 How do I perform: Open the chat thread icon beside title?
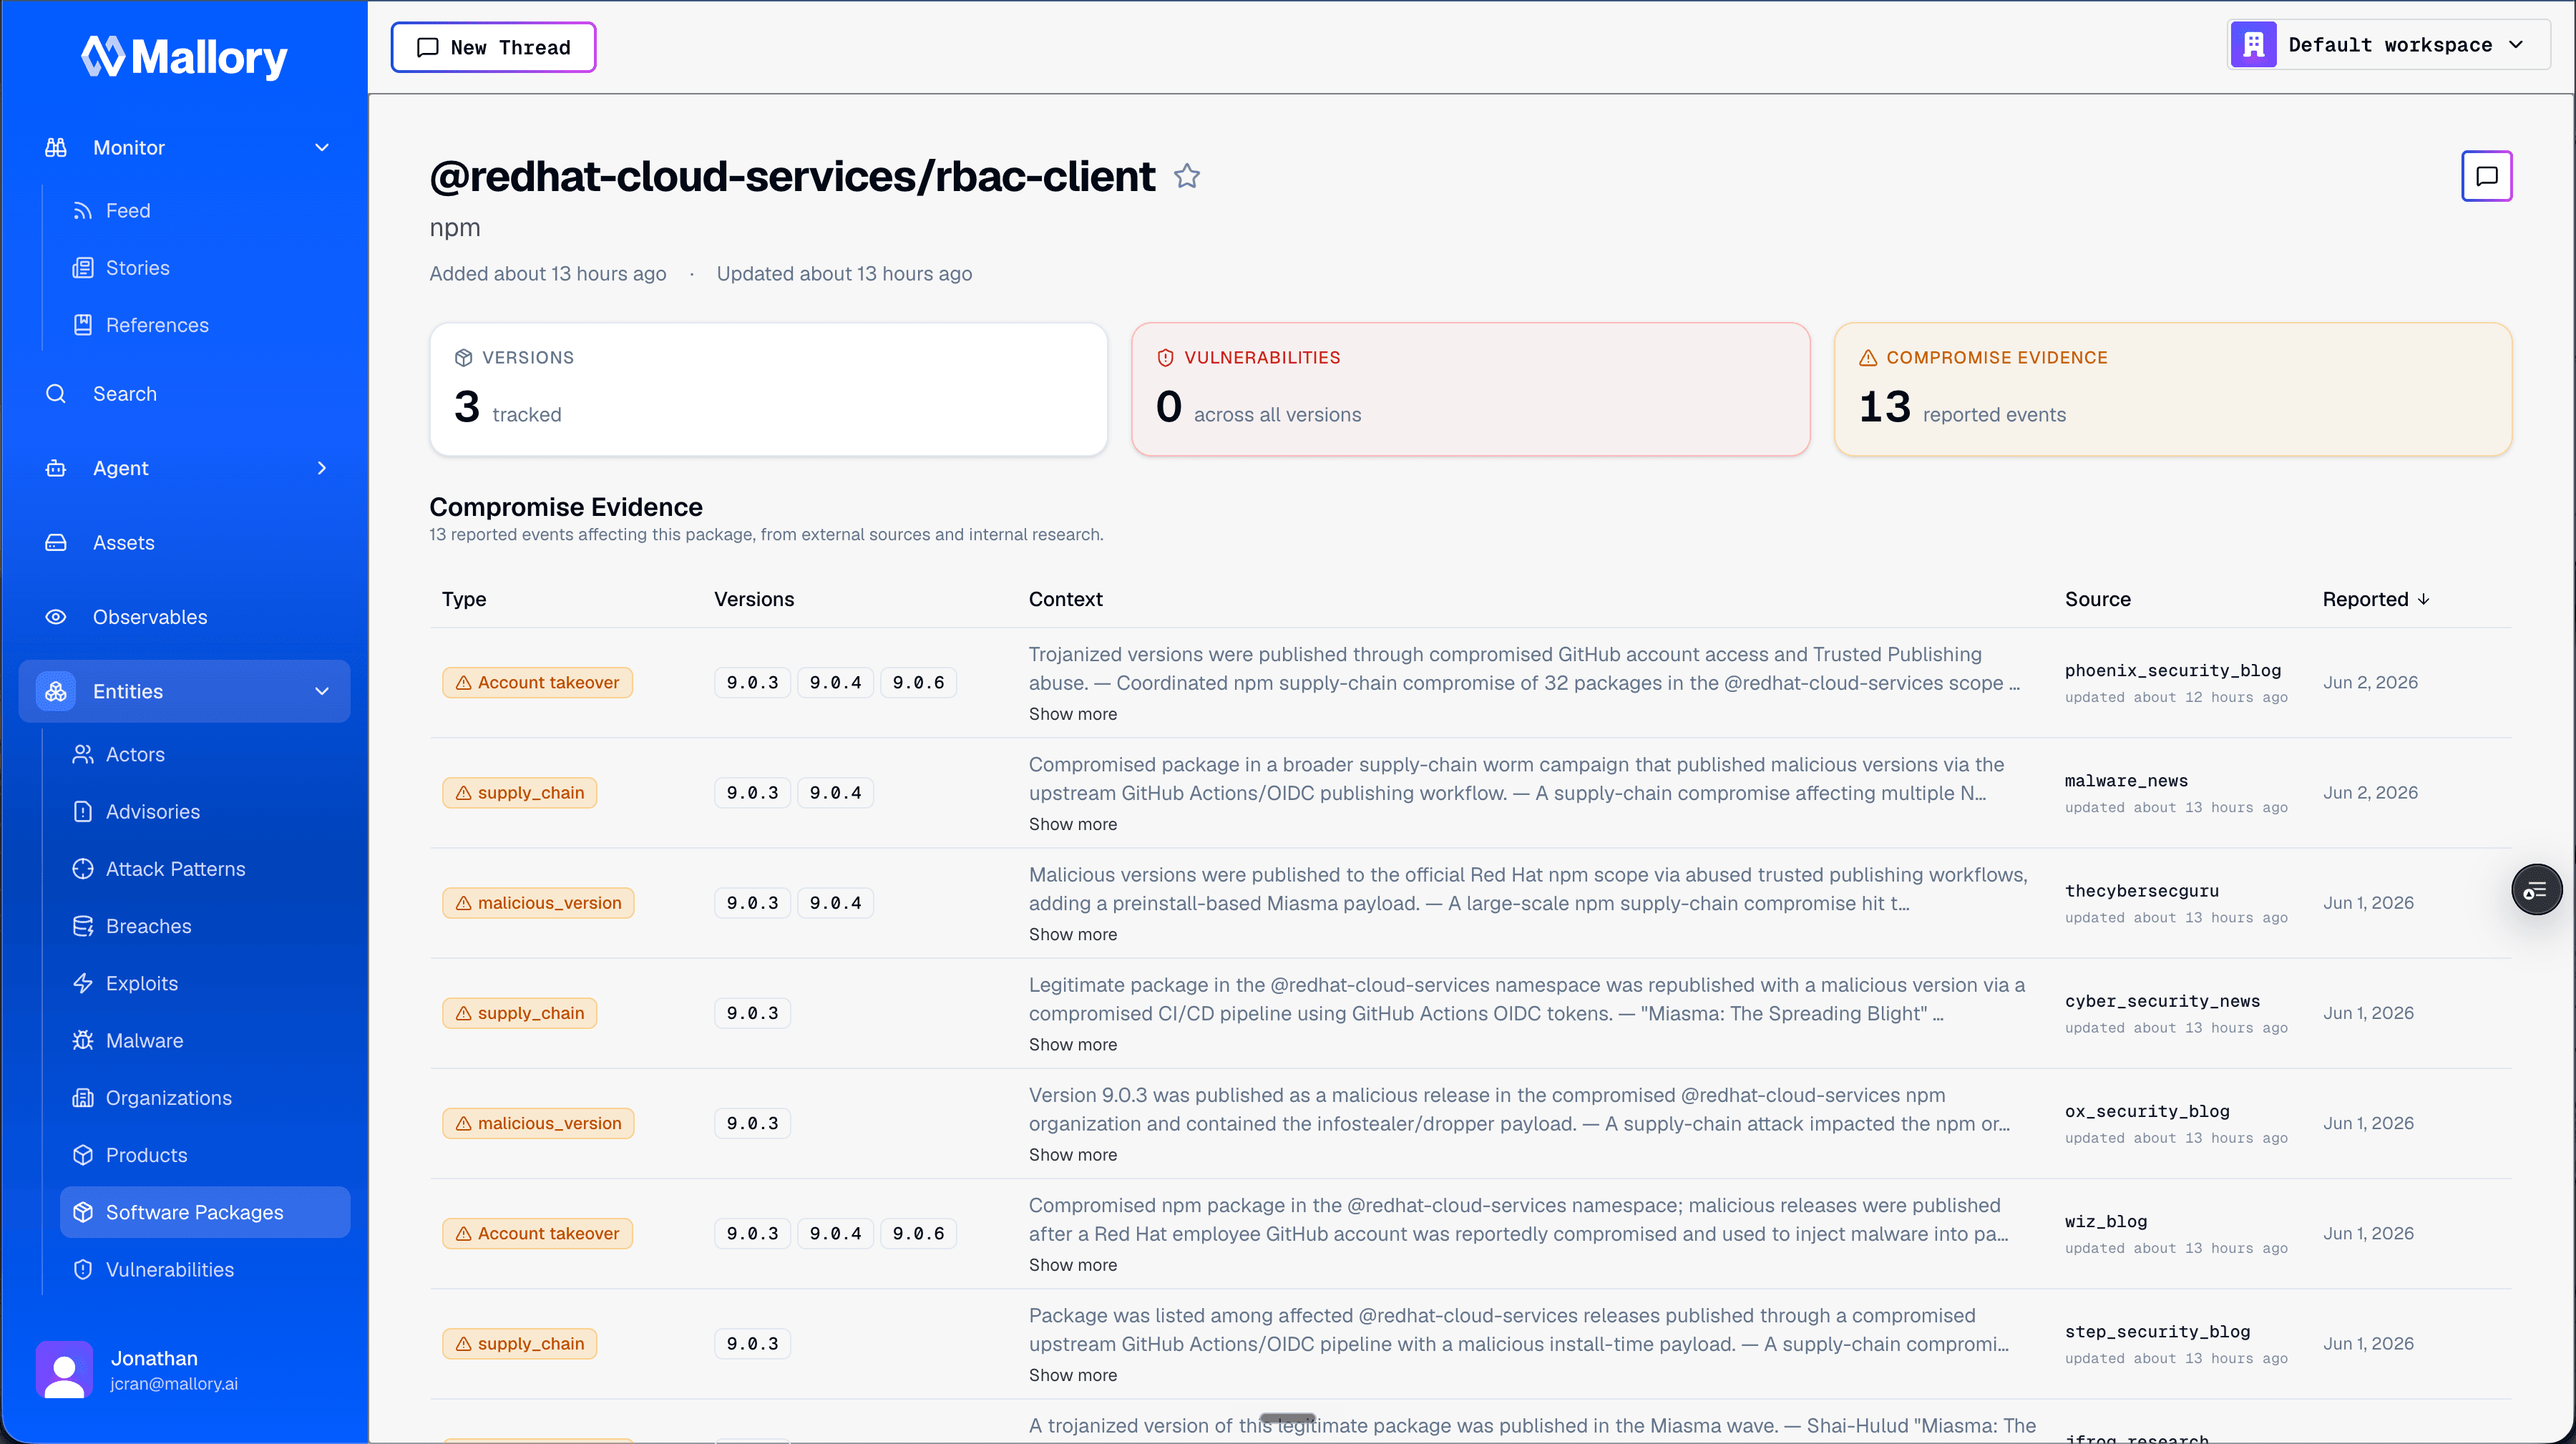pos(2486,176)
